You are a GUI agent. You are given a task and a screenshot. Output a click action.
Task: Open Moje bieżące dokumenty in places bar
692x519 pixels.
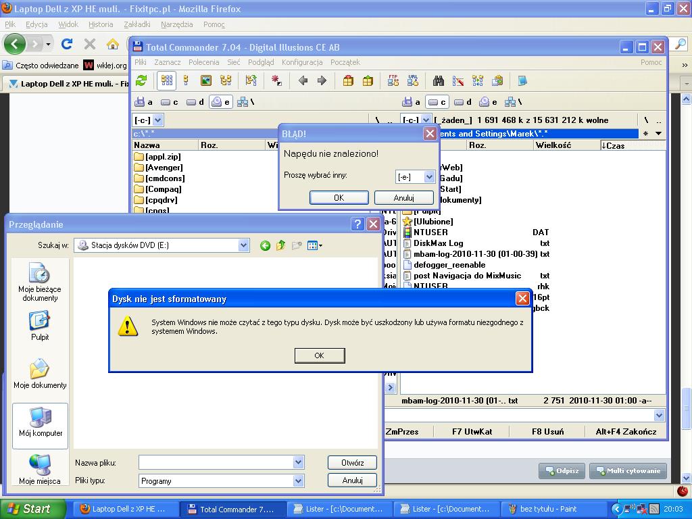click(x=40, y=282)
